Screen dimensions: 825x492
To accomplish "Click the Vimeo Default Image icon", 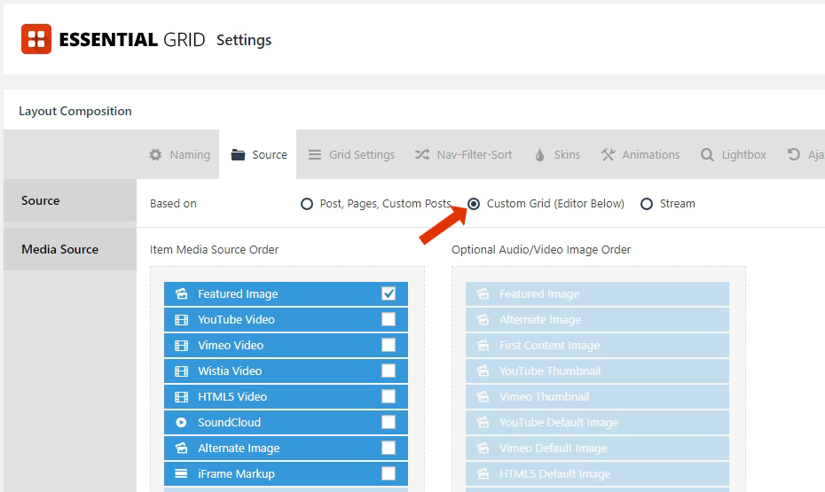I will point(483,448).
